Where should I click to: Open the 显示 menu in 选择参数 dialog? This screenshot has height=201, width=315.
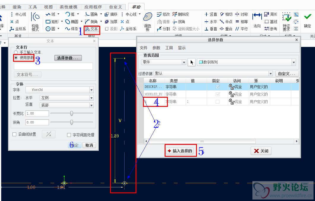point(182,48)
